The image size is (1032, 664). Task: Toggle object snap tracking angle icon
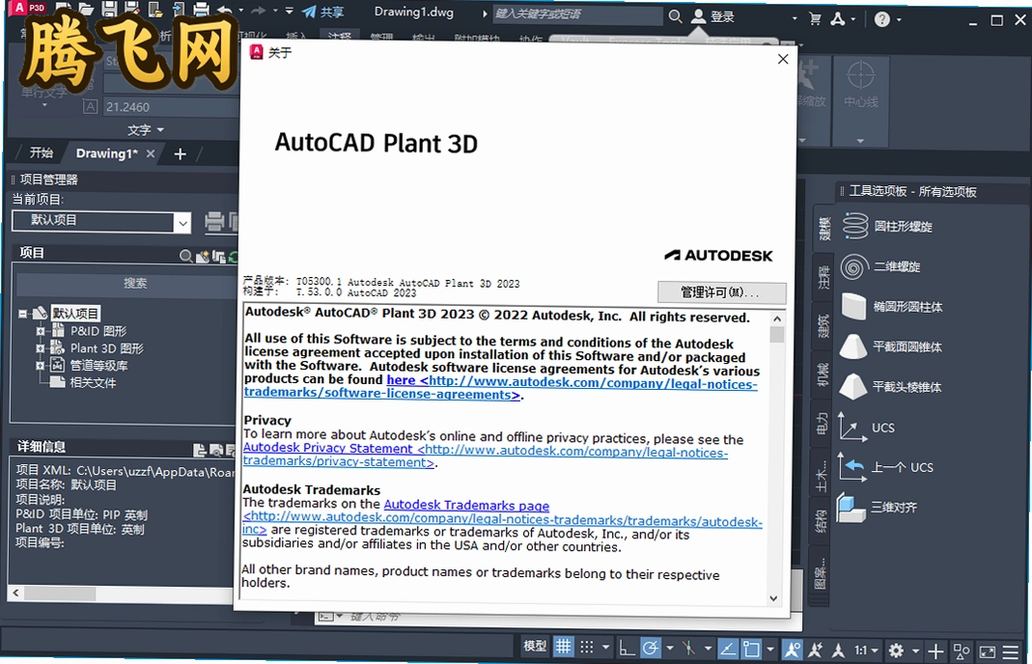point(727,650)
